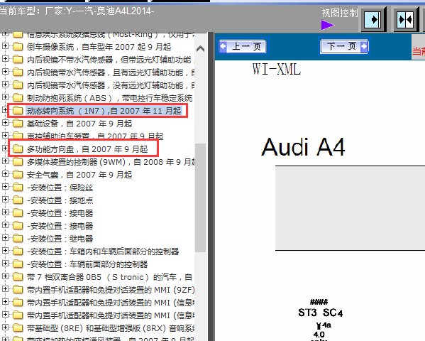Click folder icon of 内后视镜不带水汽传感器 entry
The image size is (425, 341).
tap(18, 60)
